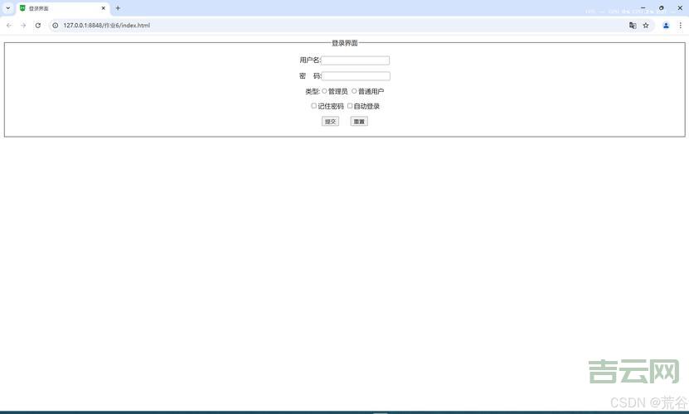
Task: Open the Chrome profile avatar
Action: tap(666, 26)
